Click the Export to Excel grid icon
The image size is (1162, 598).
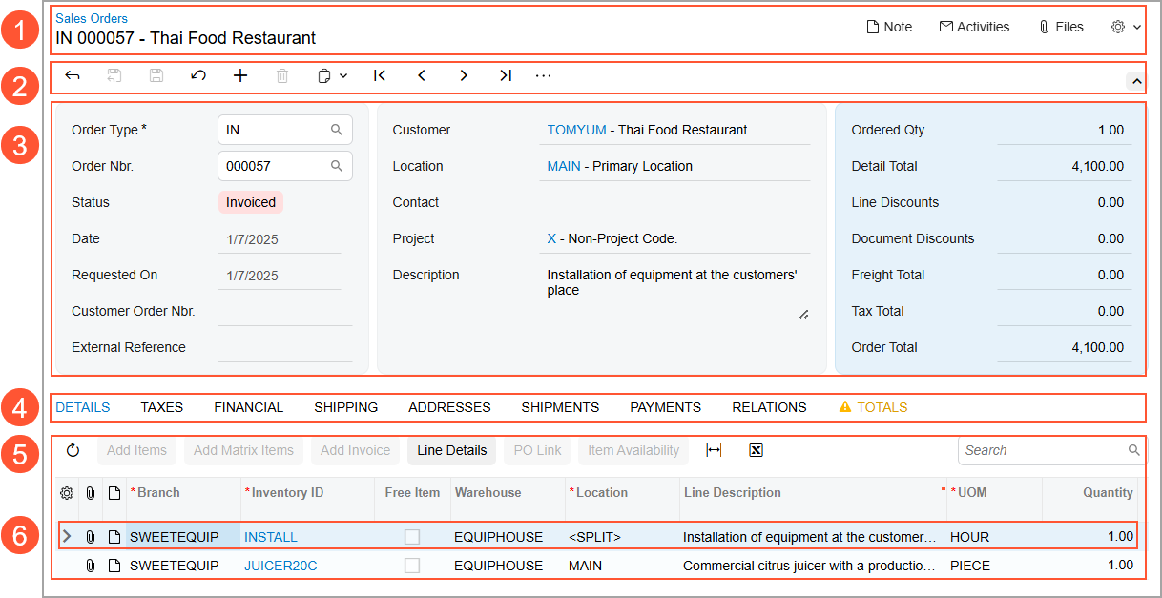click(x=756, y=449)
